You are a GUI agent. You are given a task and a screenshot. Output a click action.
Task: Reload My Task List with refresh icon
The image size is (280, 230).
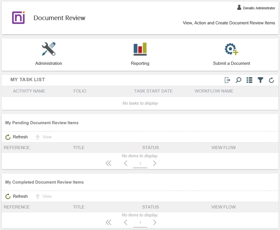point(271,80)
